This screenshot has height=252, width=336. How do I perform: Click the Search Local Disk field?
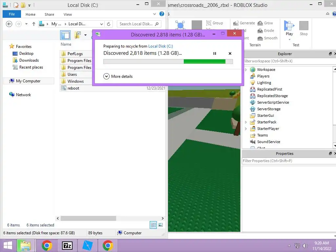point(139,24)
